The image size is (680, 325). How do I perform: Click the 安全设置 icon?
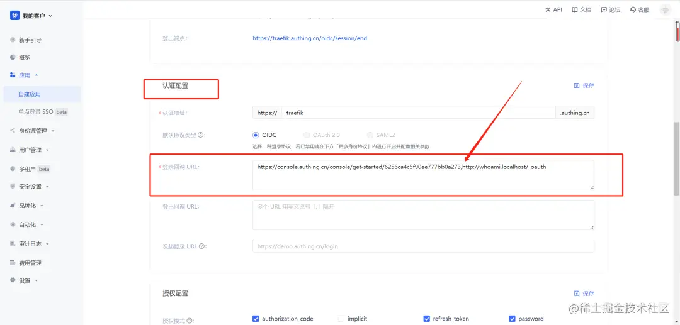(x=13, y=187)
